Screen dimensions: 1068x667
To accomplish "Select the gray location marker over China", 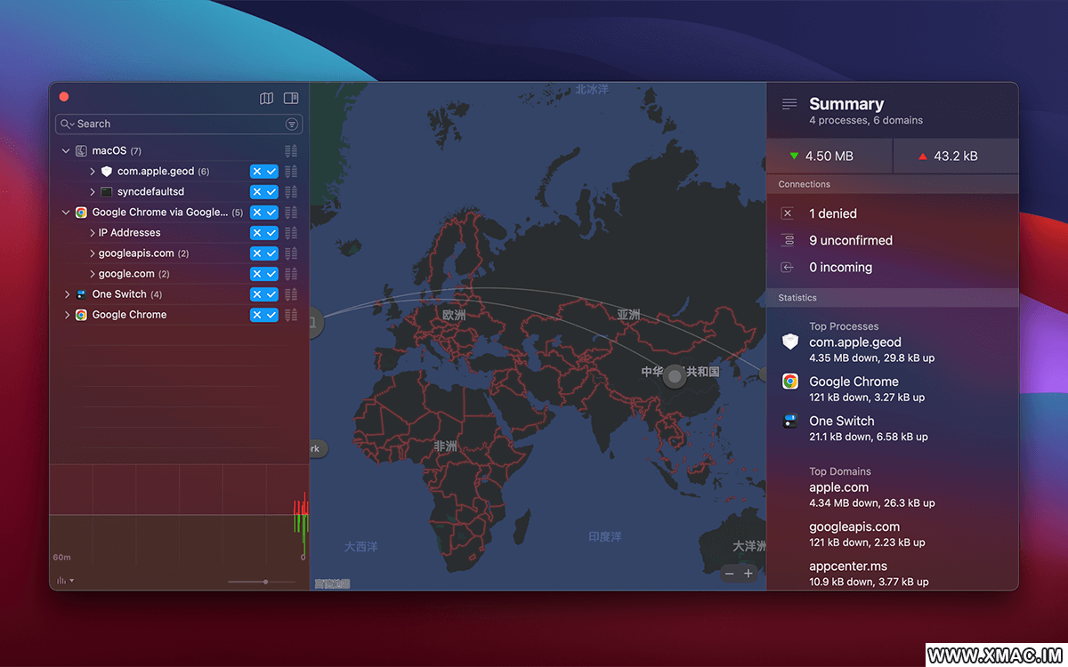I will pos(676,377).
